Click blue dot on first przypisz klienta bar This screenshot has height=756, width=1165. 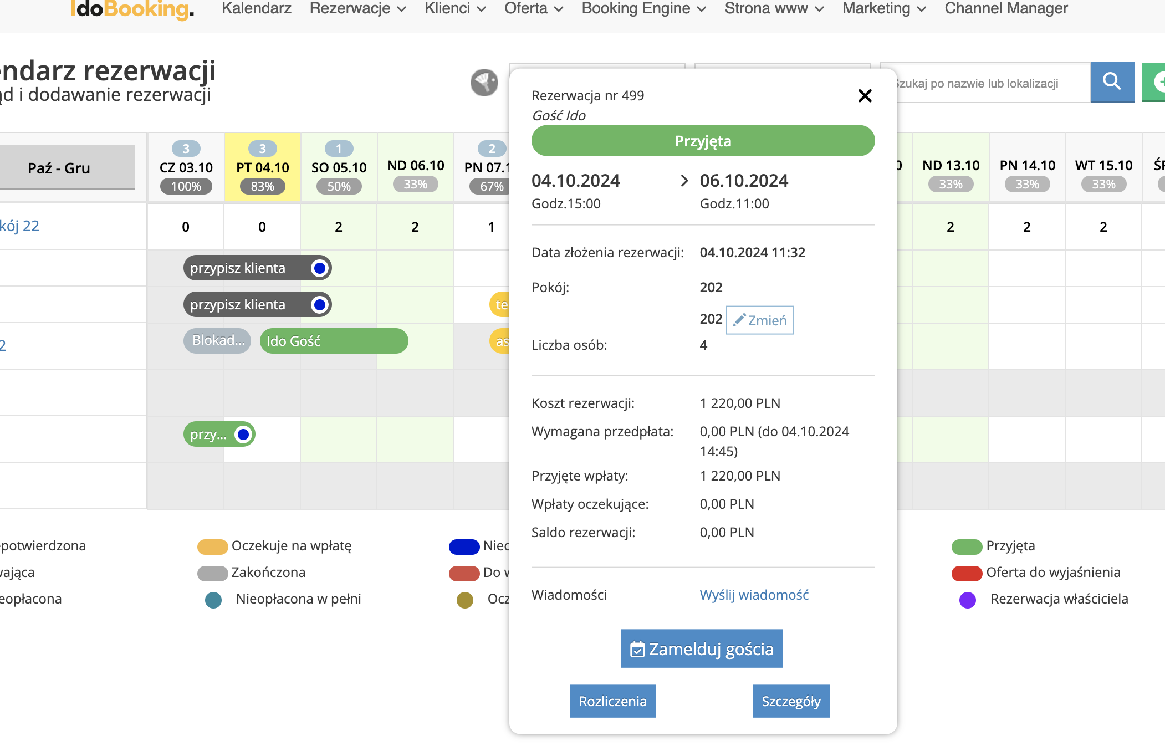click(320, 268)
